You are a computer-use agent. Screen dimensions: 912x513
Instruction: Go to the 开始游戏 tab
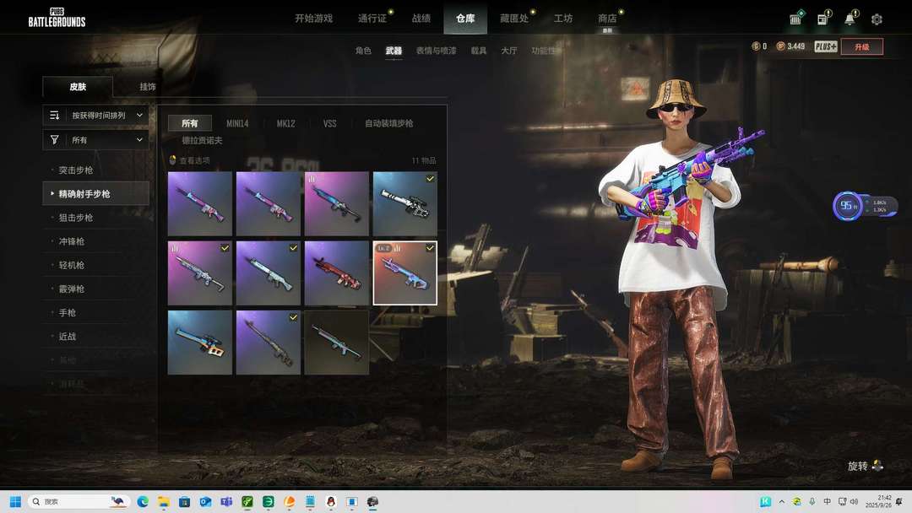coord(313,19)
